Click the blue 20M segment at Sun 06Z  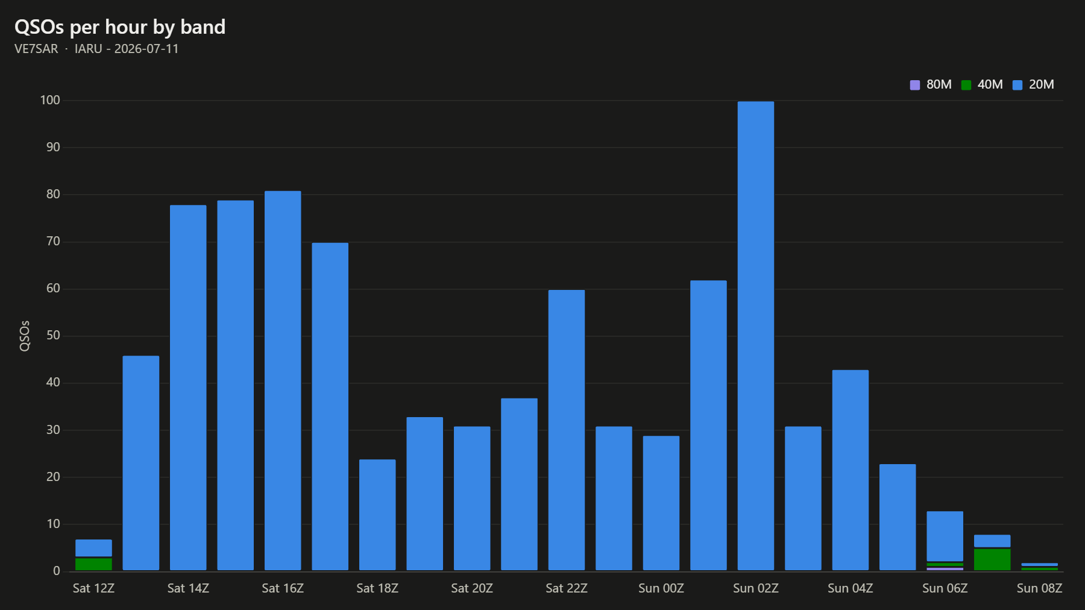point(945,536)
